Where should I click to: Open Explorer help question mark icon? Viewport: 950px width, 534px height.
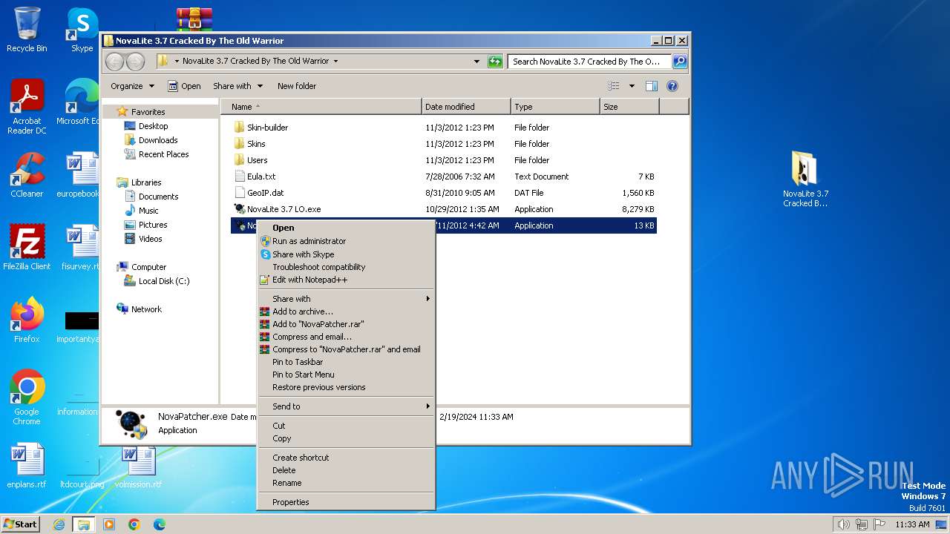(672, 86)
